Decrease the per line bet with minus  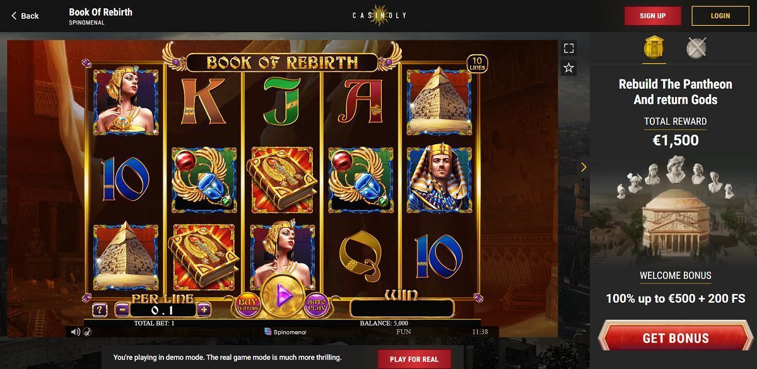click(122, 309)
